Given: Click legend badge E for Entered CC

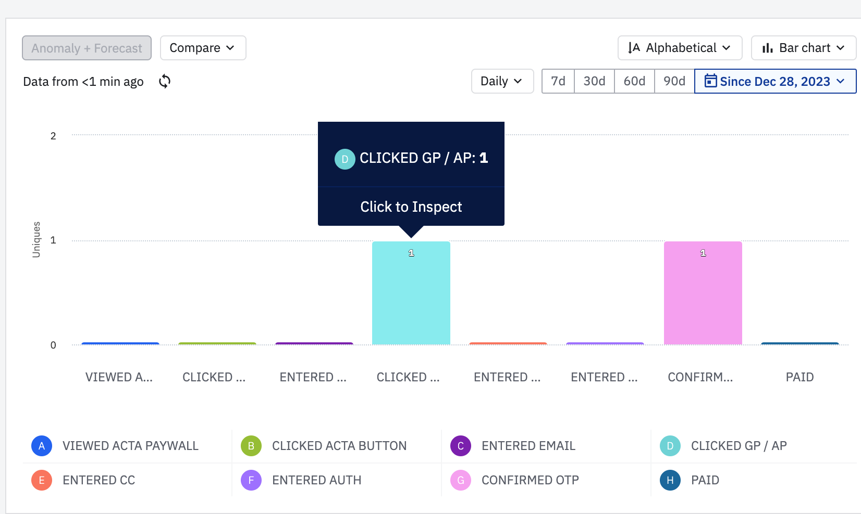Looking at the screenshot, I should 42,480.
